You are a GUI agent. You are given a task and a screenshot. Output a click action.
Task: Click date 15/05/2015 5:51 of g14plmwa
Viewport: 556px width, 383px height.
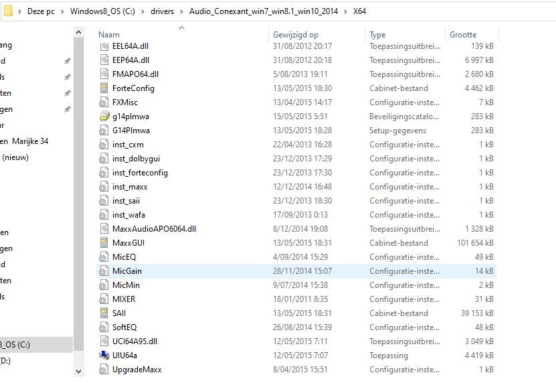300,117
